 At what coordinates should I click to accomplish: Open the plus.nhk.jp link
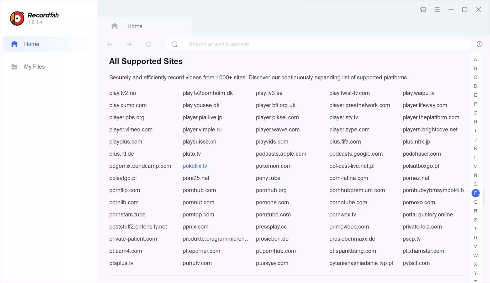coord(416,142)
